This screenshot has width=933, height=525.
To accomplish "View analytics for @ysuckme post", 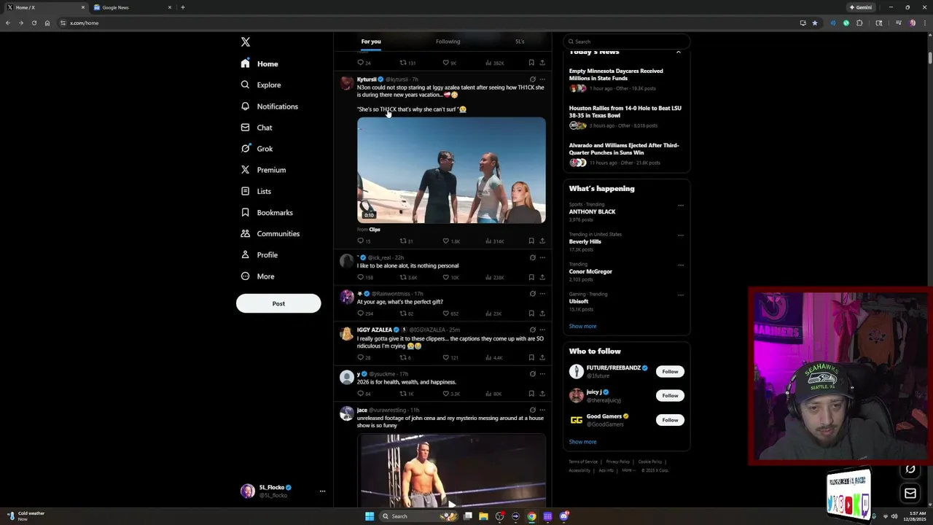I will click(x=488, y=394).
